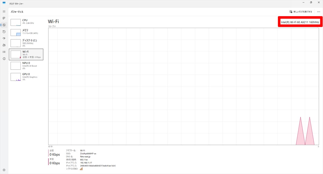Screen dimensions: 323x174
Task: Open the three-dot more options menu
Action: (318, 12)
